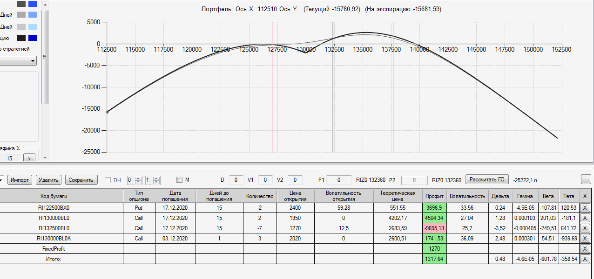
Task: Click the theoretical price cell 2683,59
Action: click(x=398, y=228)
